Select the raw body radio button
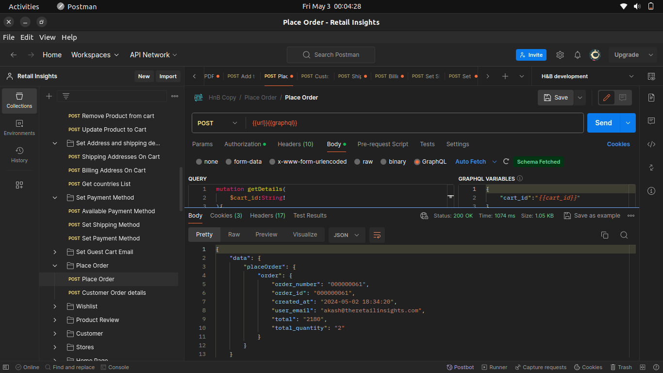This screenshot has height=373, width=663. [x=357, y=162]
